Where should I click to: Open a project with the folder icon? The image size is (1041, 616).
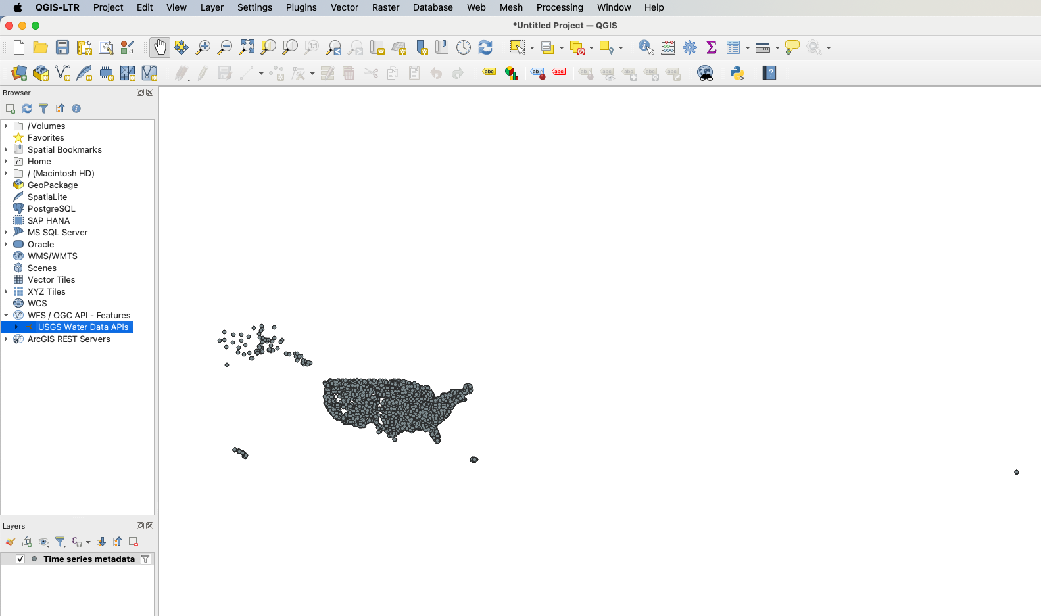point(41,47)
